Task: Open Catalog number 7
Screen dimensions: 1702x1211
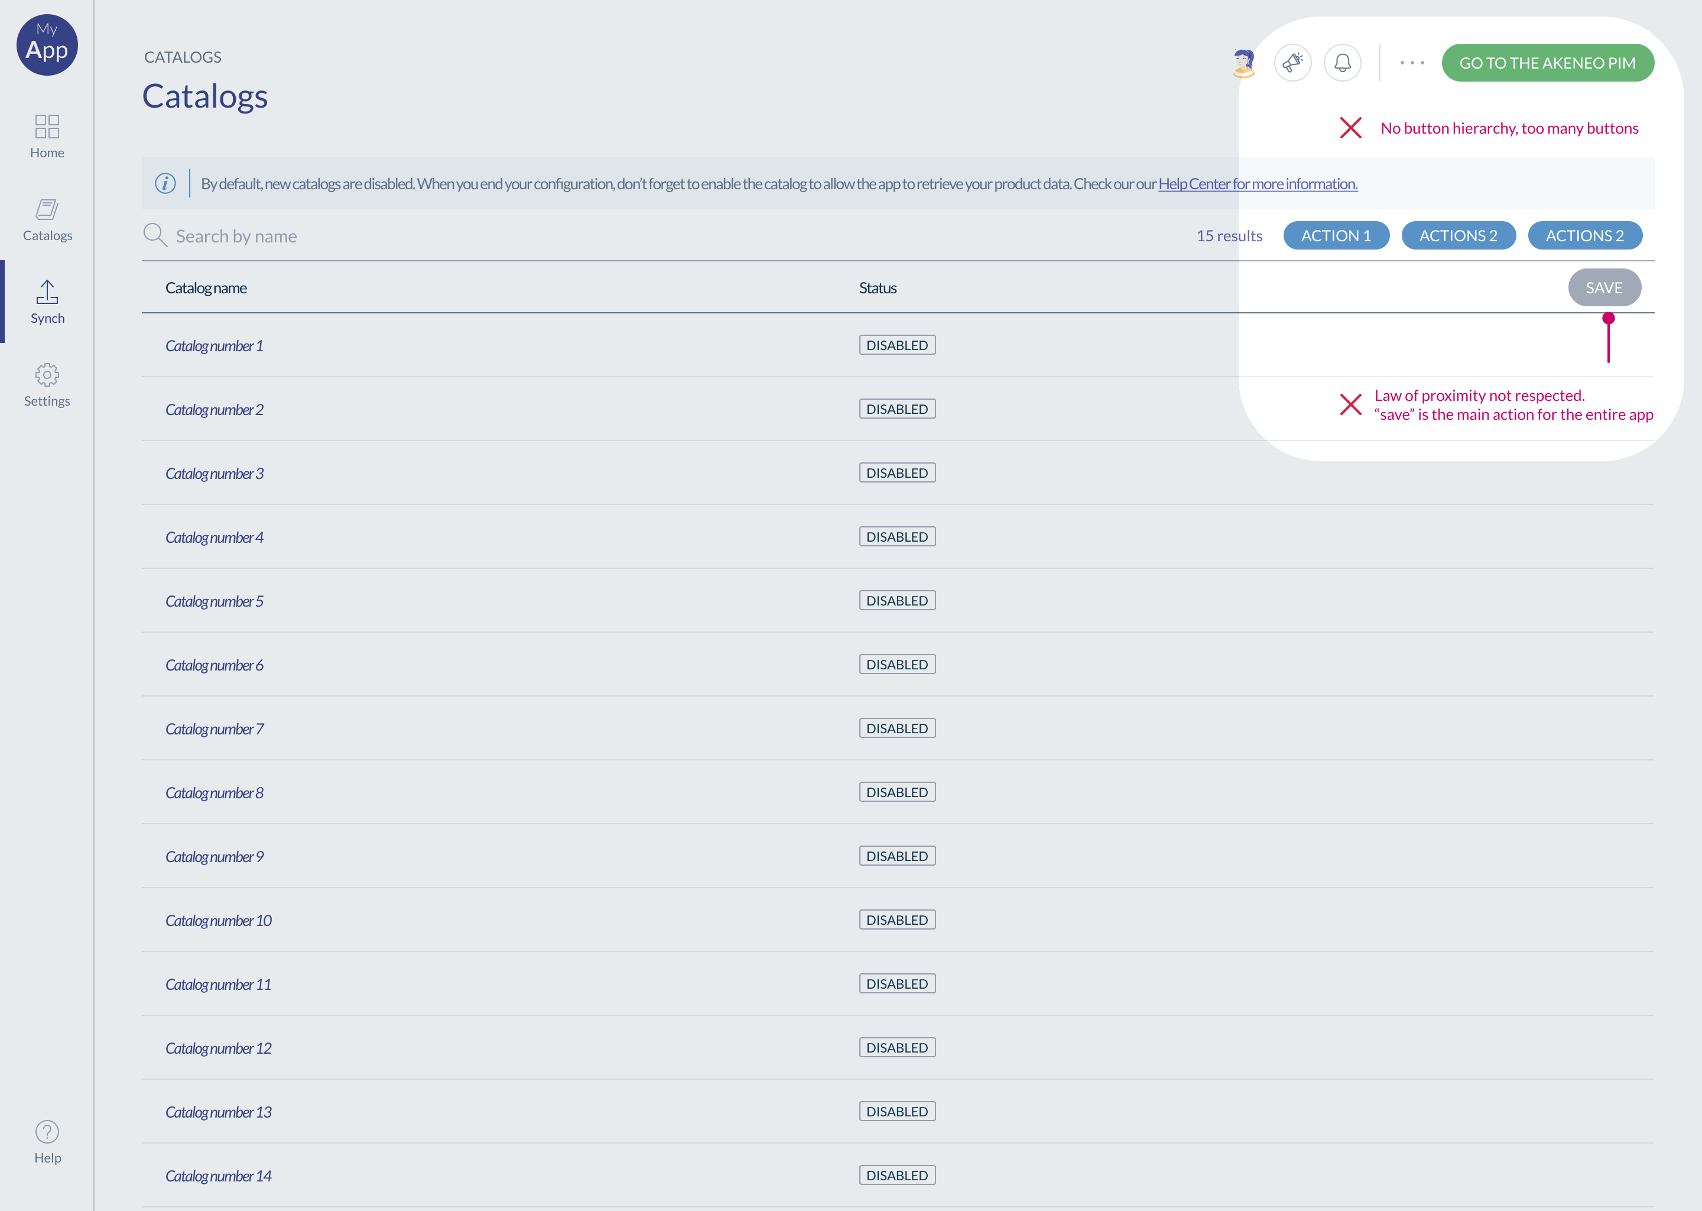Action: point(214,729)
